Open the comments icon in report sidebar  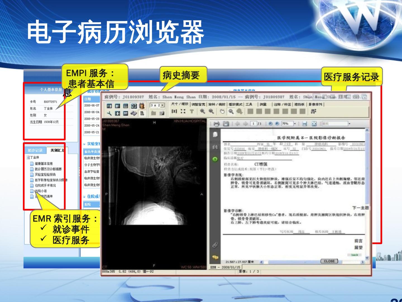pyautogui.click(x=215, y=257)
